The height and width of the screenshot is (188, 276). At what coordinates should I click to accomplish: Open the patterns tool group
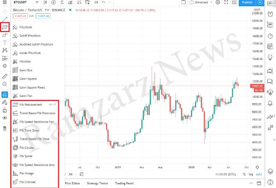[5, 50]
